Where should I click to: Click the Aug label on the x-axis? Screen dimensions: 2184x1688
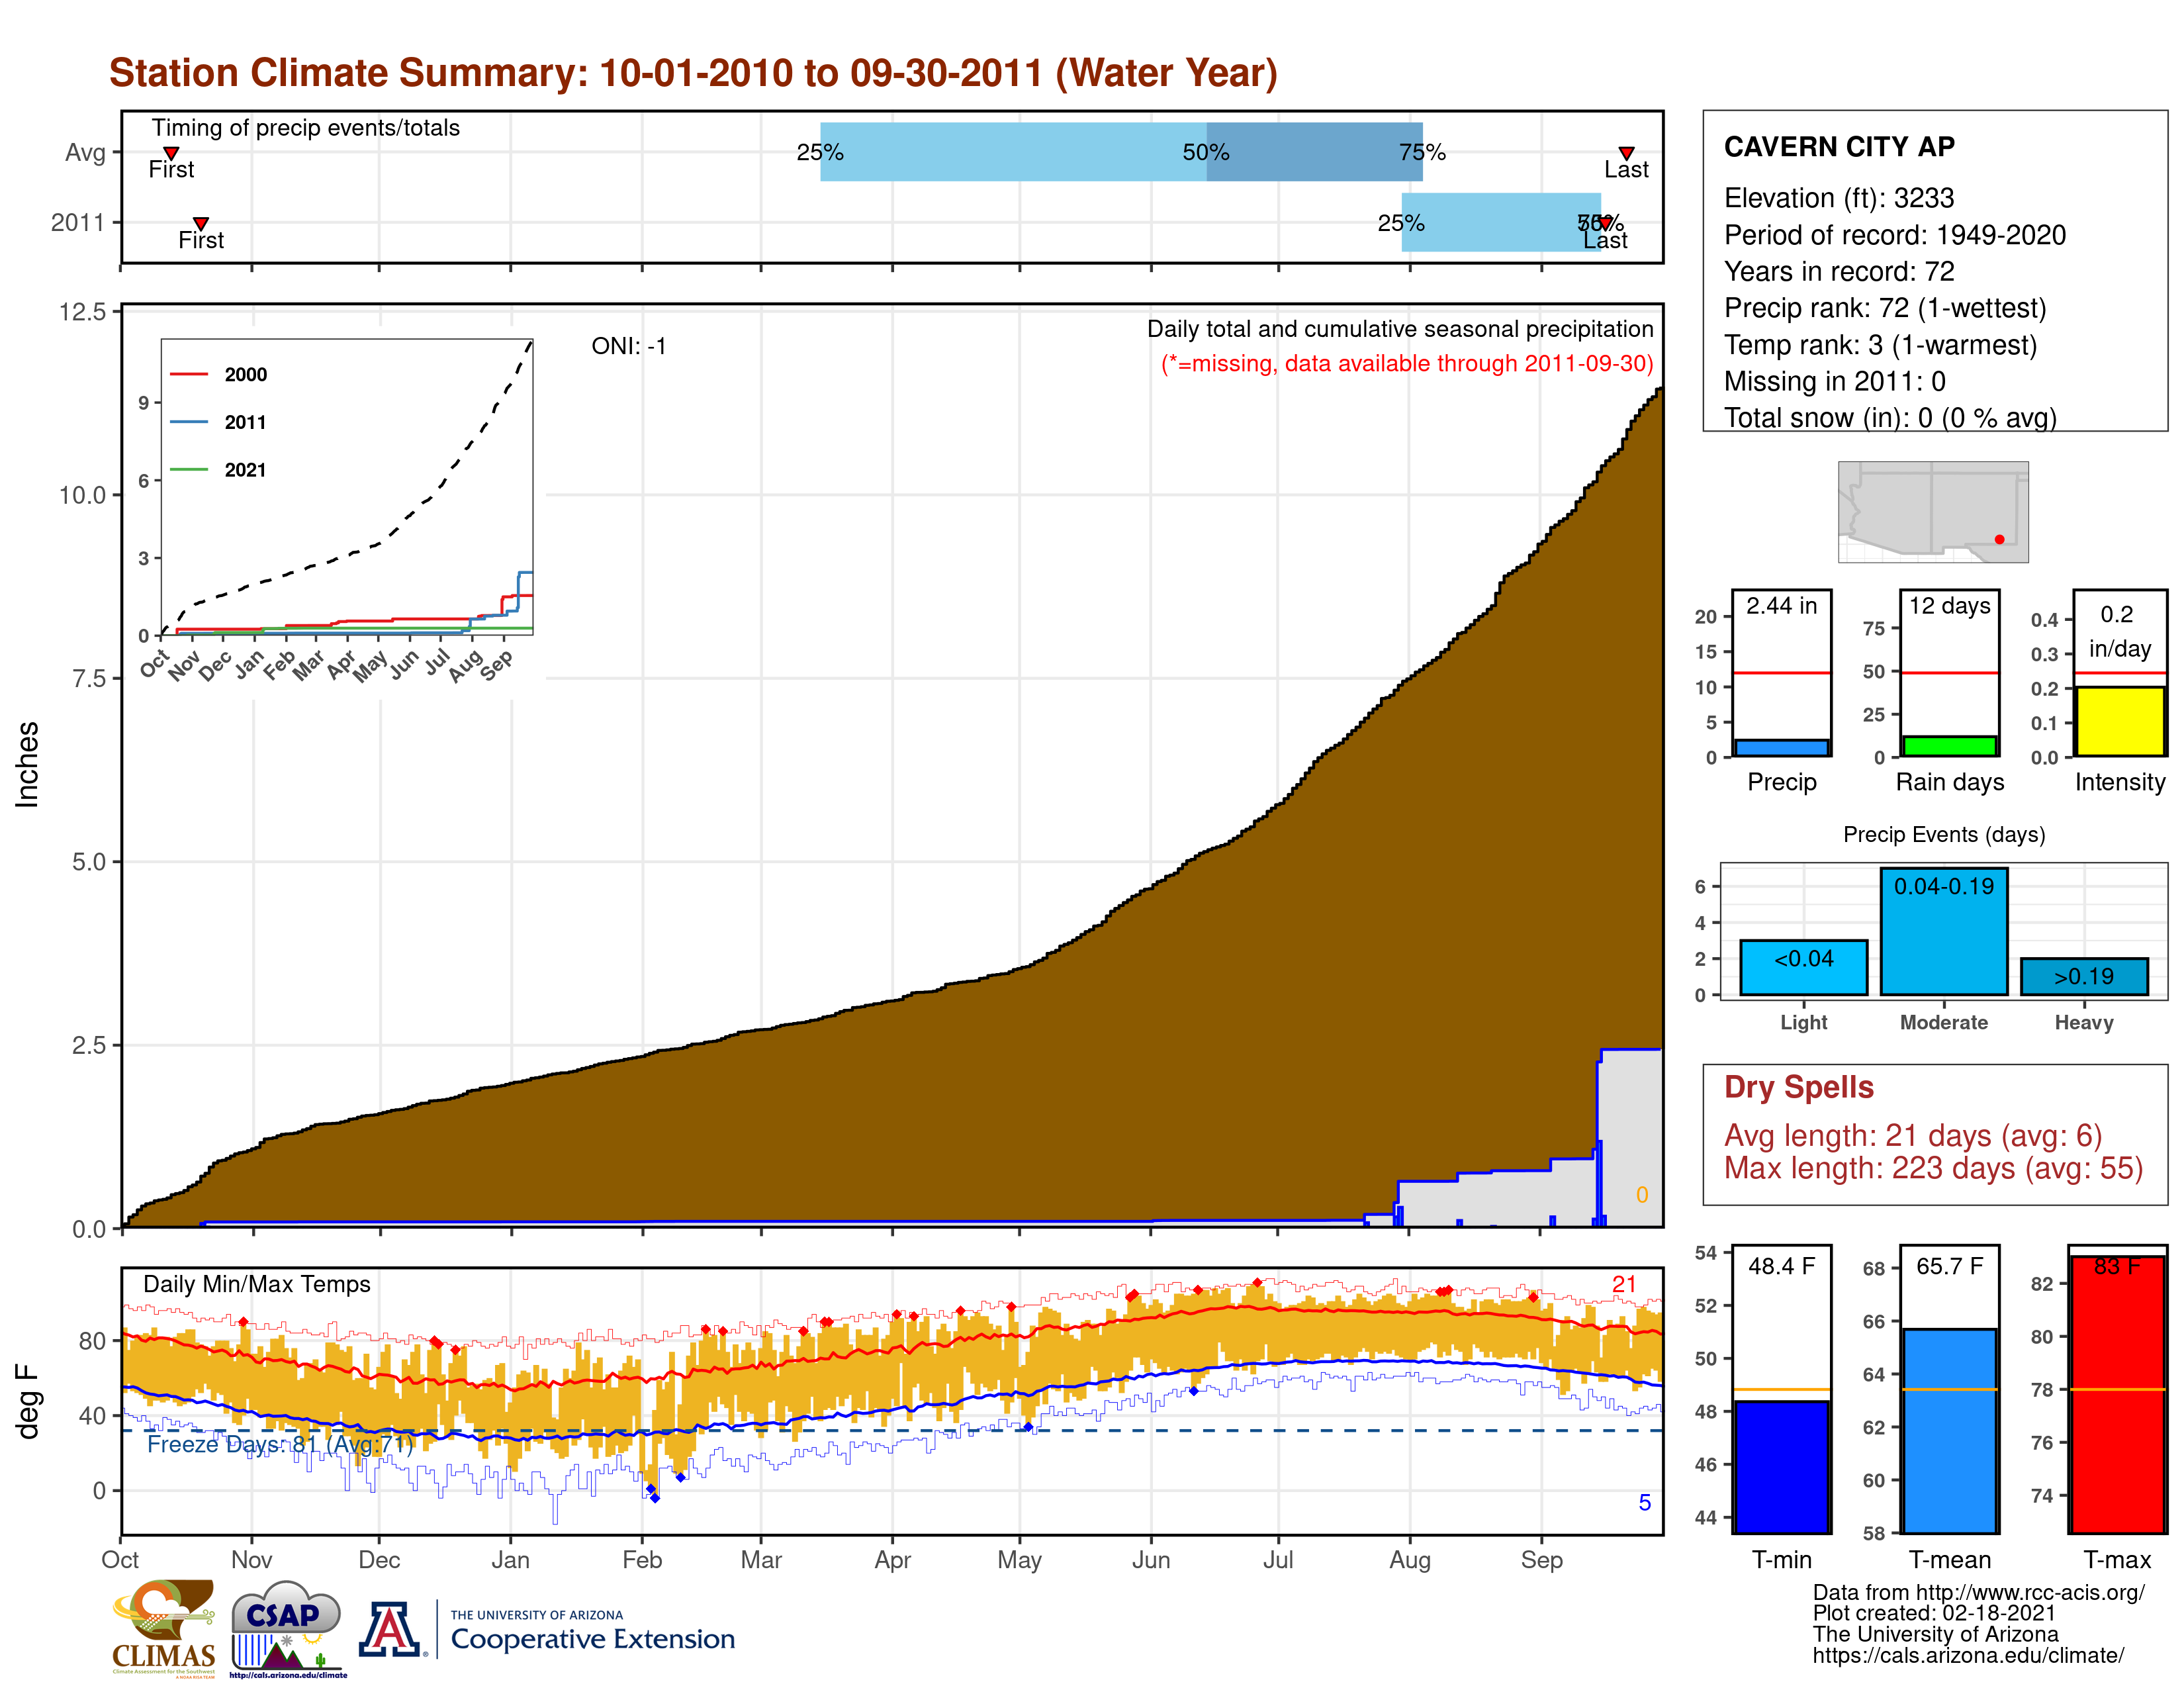tap(1409, 1561)
